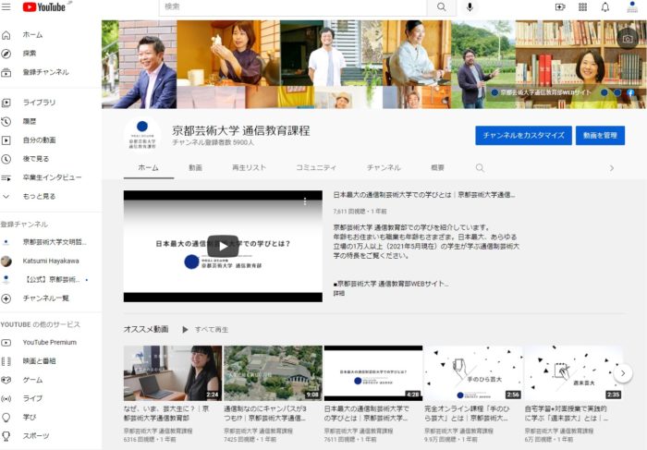Viewport: 647px width, 450px height.
Task: Play the featured channel trailer video
Action: [223, 246]
